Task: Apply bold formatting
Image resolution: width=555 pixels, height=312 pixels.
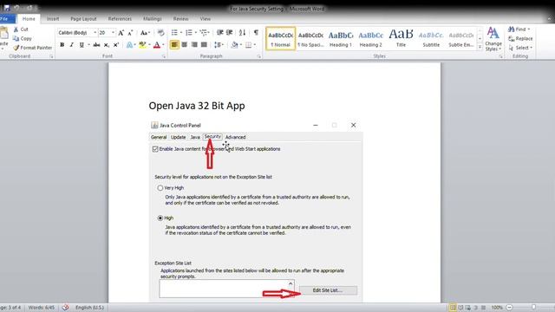Action: tap(62, 45)
